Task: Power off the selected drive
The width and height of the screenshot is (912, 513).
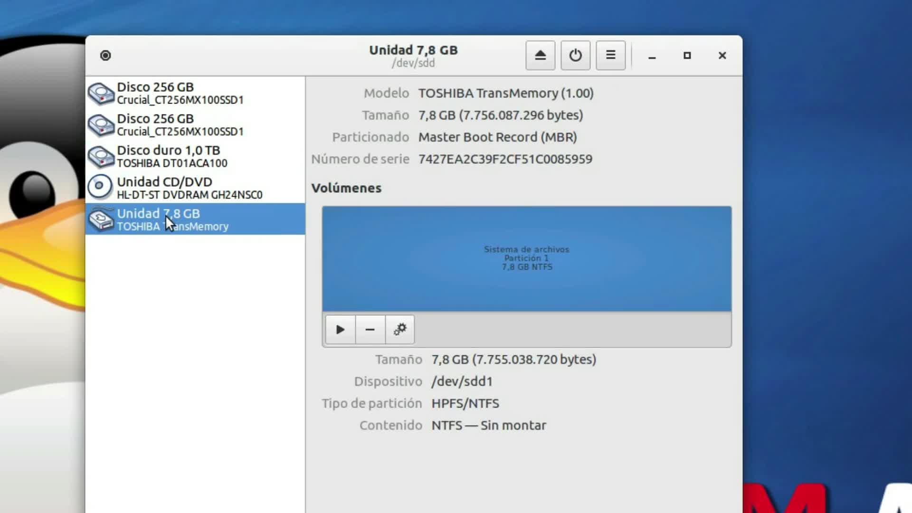Action: click(575, 56)
